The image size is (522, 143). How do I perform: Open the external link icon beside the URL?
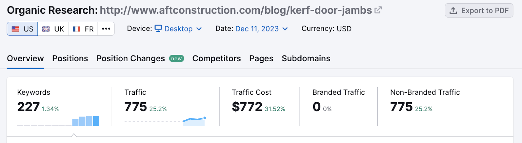(x=378, y=10)
